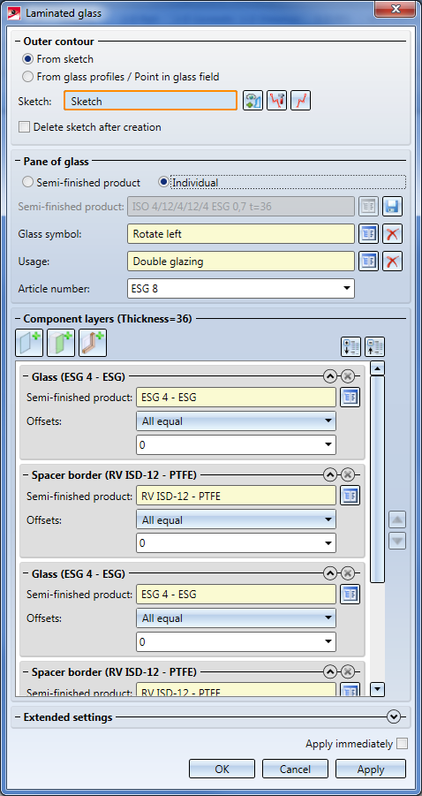The width and height of the screenshot is (422, 796).
Task: Click the layers list scroll up arrow
Action: (x=377, y=368)
